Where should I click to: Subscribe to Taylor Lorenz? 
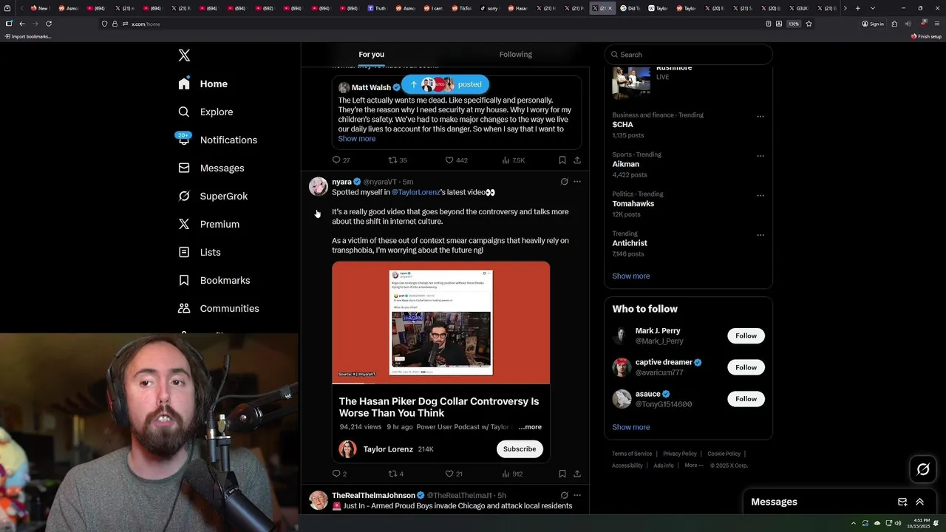click(x=520, y=449)
